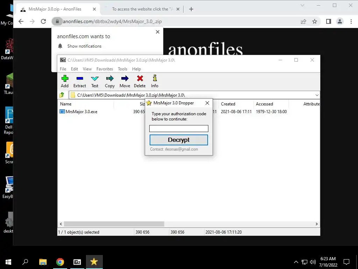Open the Chrome profile avatar
This screenshot has width=358, height=269.
click(x=340, y=21)
